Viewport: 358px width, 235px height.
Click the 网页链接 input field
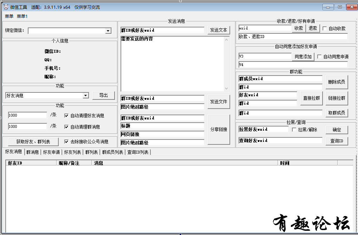click(162, 134)
